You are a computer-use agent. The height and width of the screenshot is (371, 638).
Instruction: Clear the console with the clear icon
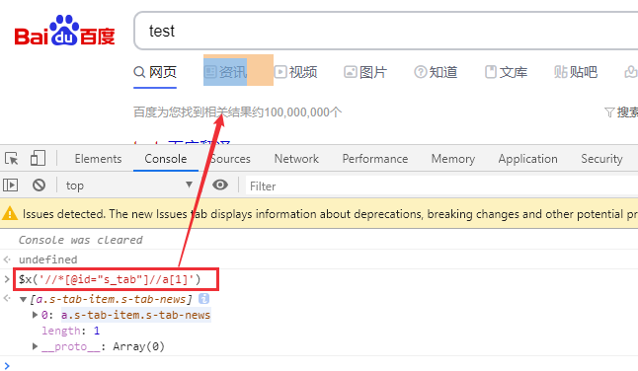point(40,185)
